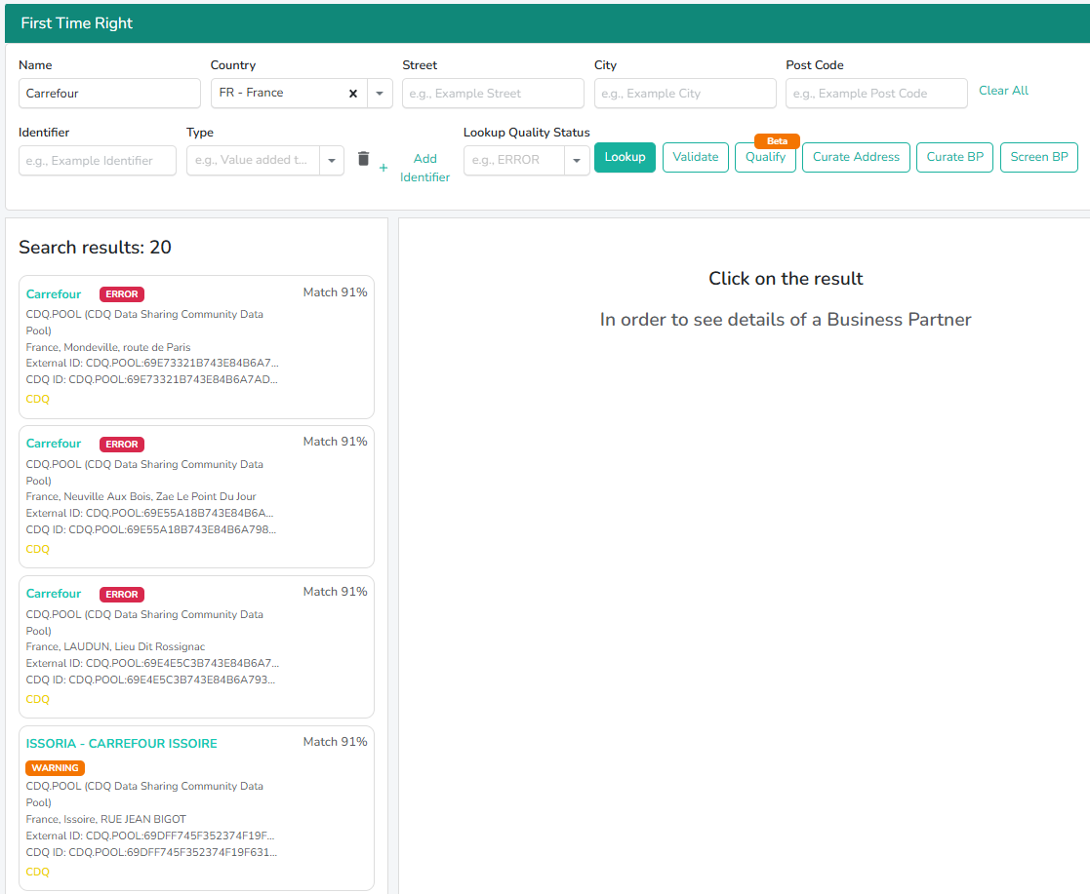Open the Carrefour result in LAUDUN

coord(196,646)
